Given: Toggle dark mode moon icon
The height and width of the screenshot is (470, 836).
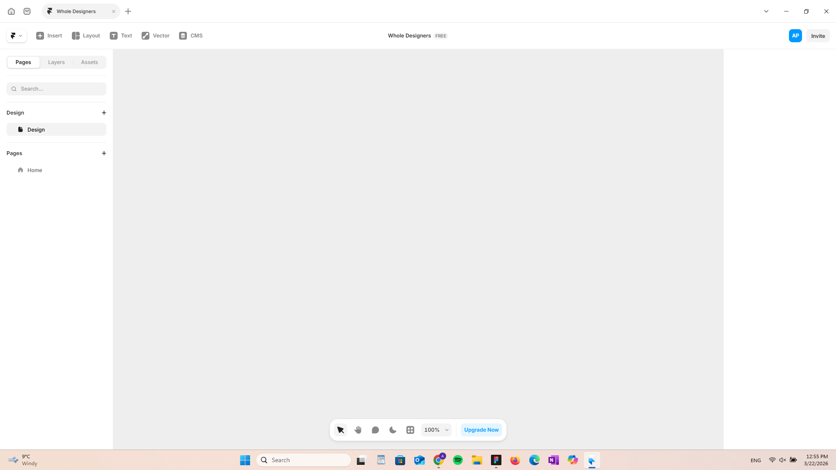Looking at the screenshot, I should click(x=393, y=430).
